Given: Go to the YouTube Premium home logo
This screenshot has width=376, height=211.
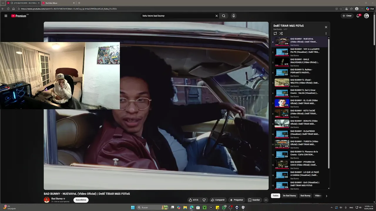Looking at the screenshot, I should (19, 16).
